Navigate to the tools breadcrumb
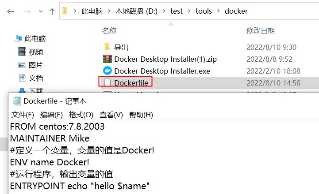The image size is (319, 194). (204, 11)
